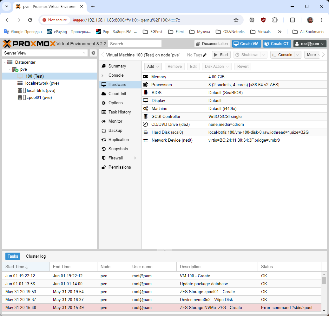
Task: Select the Network Device (net0) row
Action: (x=234, y=140)
